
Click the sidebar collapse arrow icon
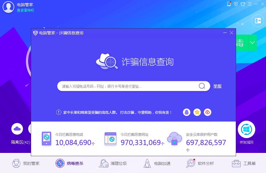258,20
